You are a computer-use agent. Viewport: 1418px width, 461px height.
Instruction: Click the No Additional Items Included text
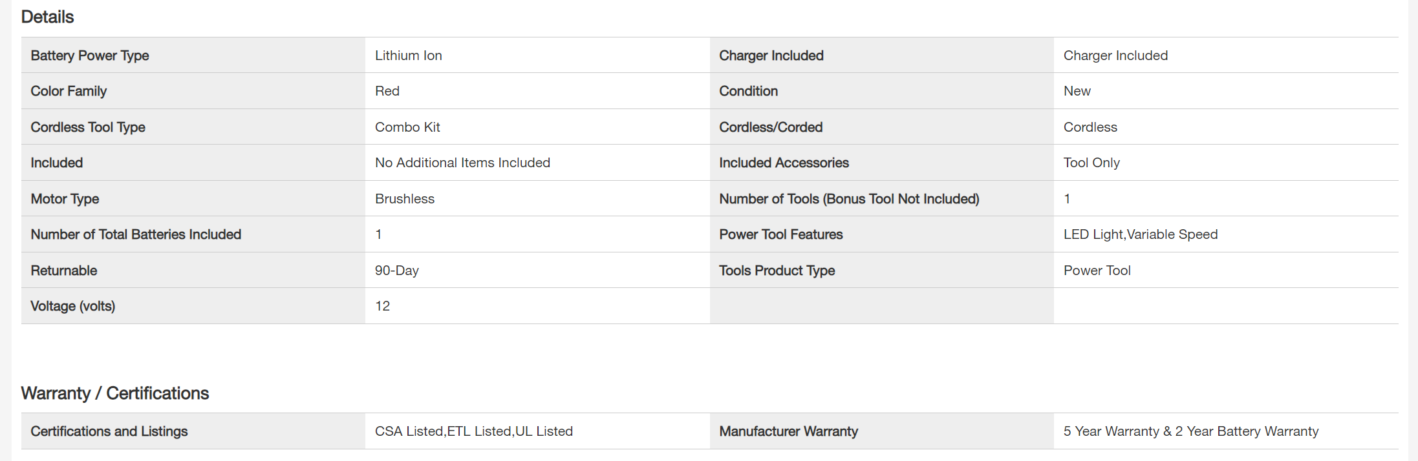click(x=462, y=163)
